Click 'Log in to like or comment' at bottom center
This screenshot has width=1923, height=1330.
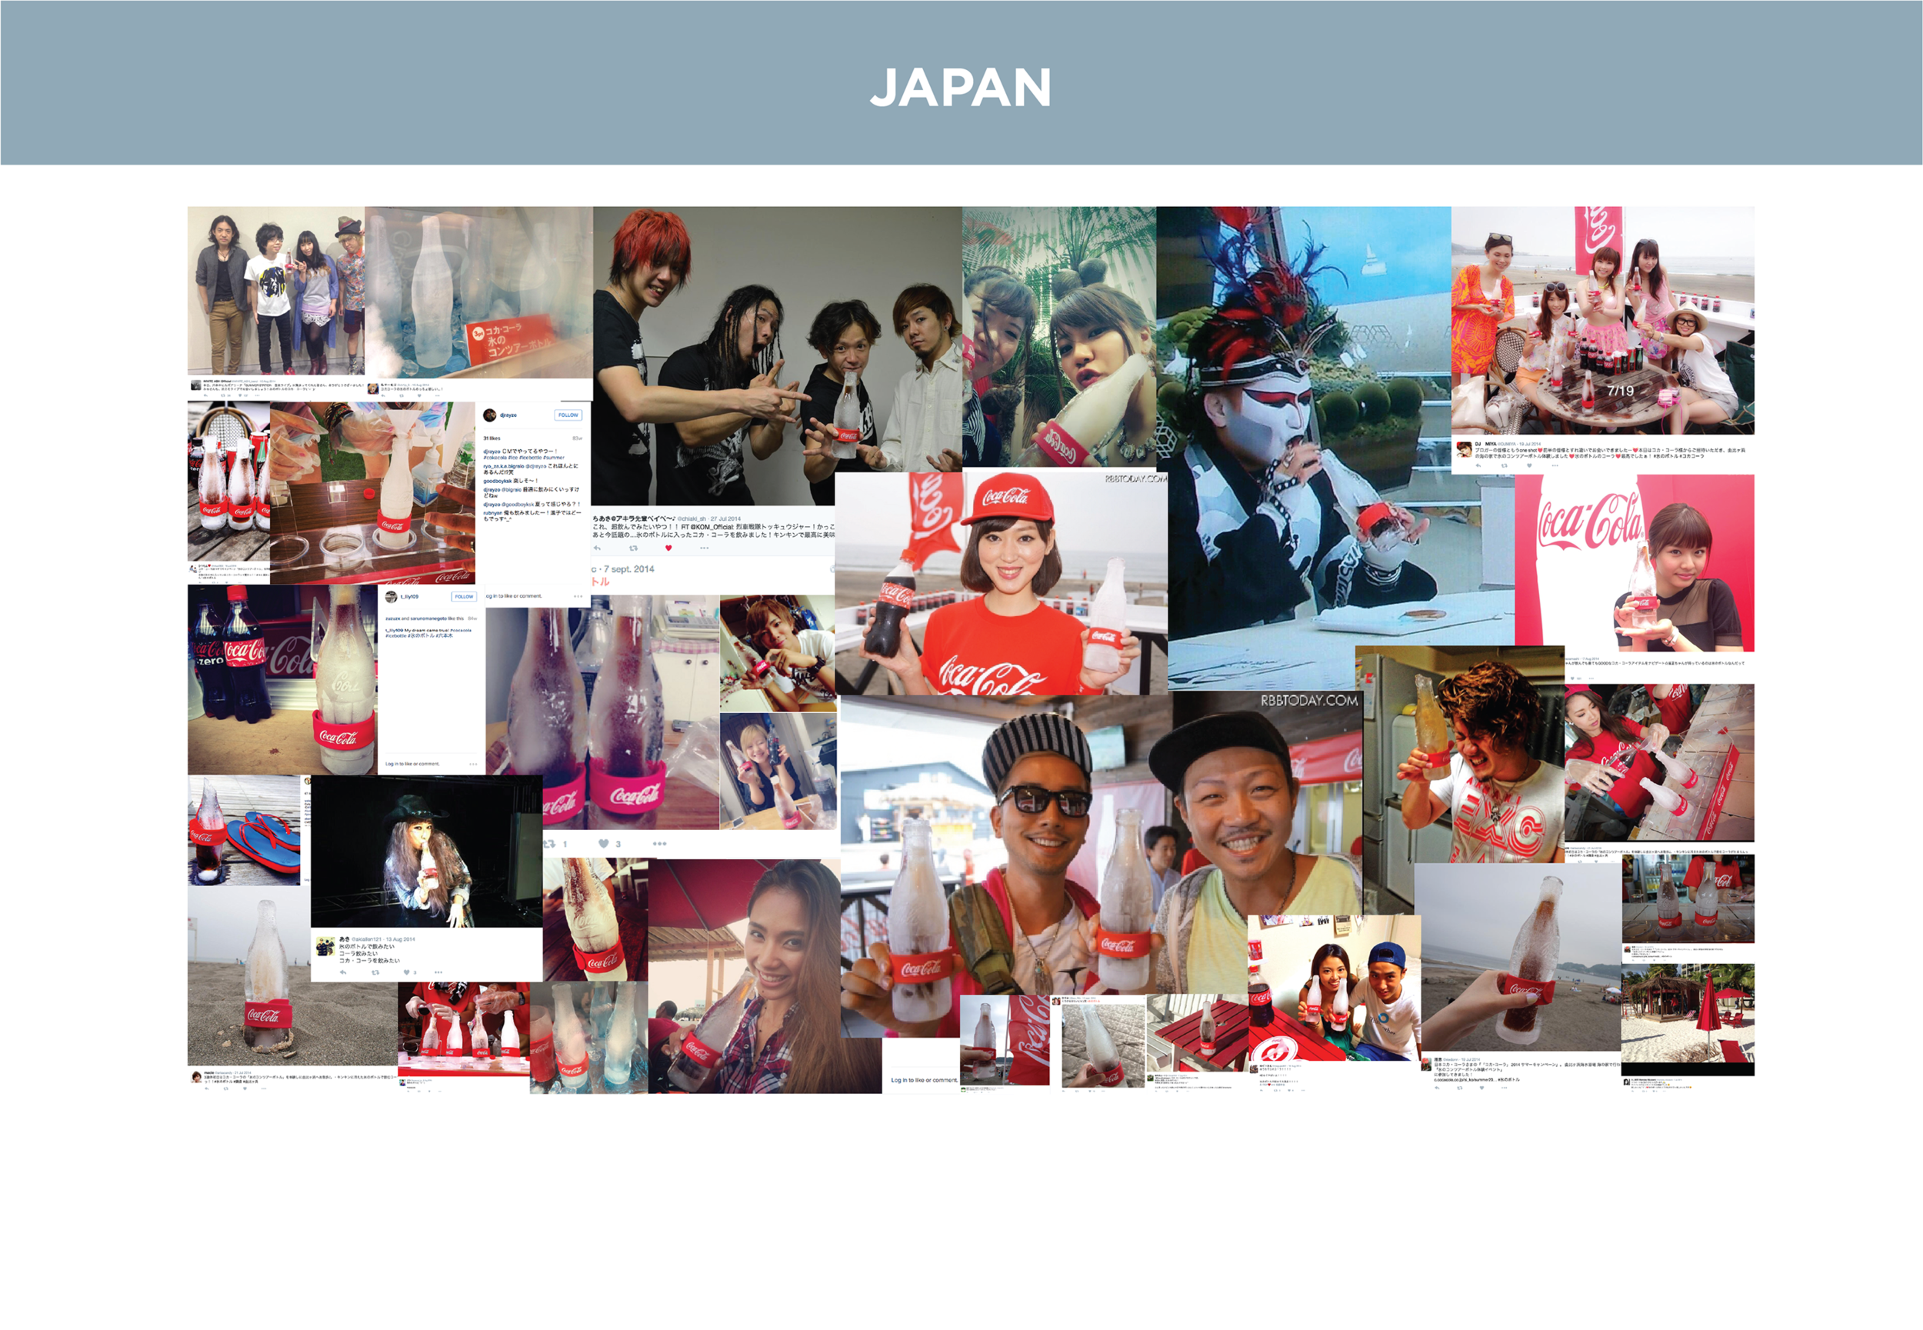coord(924,1080)
